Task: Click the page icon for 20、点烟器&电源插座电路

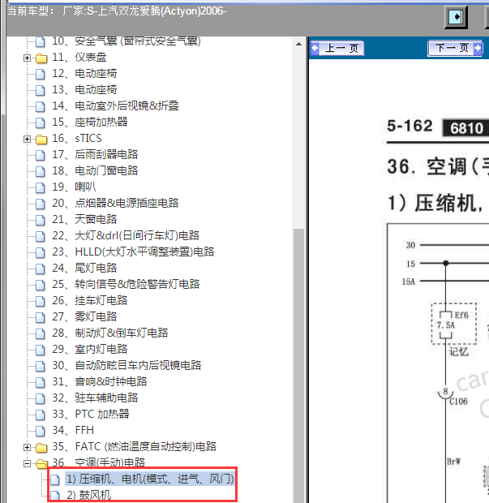Action: click(40, 204)
